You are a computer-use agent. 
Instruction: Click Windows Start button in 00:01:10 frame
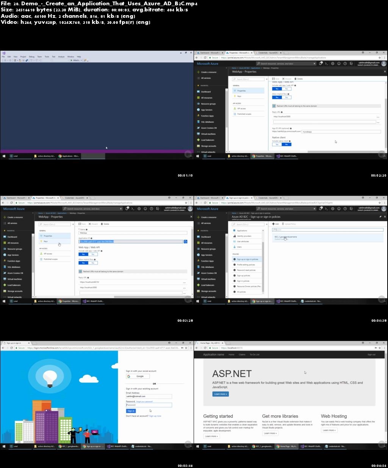pos(4,156)
